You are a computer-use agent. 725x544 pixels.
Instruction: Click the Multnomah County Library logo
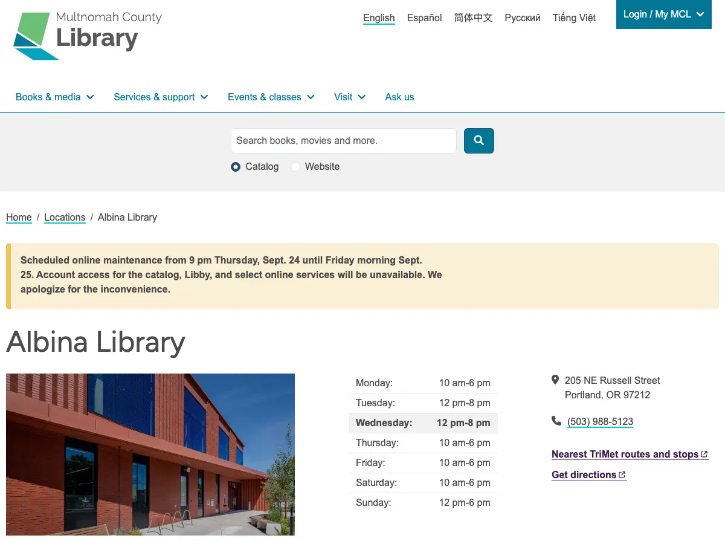[88, 36]
